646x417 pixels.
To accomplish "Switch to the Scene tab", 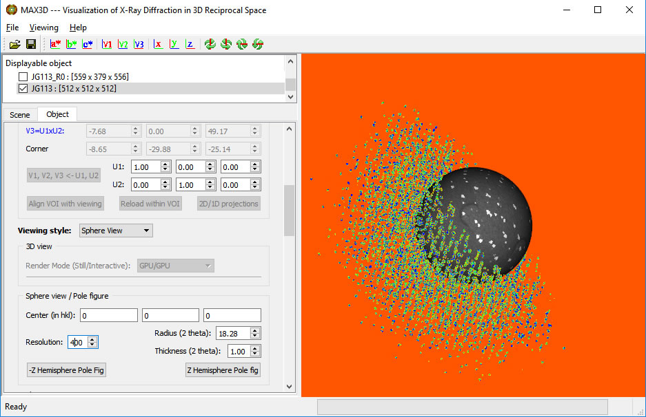I will coord(19,114).
